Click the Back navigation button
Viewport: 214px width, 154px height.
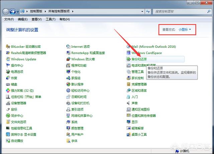[x=6, y=12]
